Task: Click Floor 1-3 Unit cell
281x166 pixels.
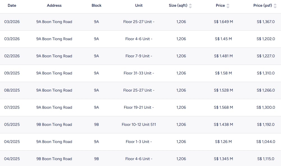Action: (139, 142)
